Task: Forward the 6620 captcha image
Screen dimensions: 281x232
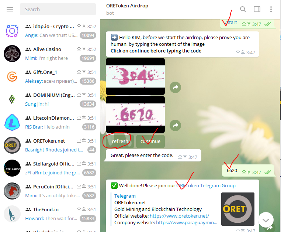Action: click(x=175, y=125)
